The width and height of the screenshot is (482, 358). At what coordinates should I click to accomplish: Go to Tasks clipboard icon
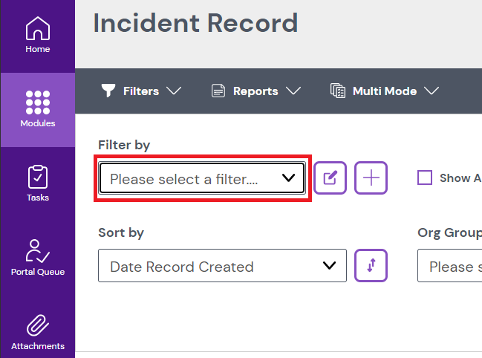pos(38,177)
